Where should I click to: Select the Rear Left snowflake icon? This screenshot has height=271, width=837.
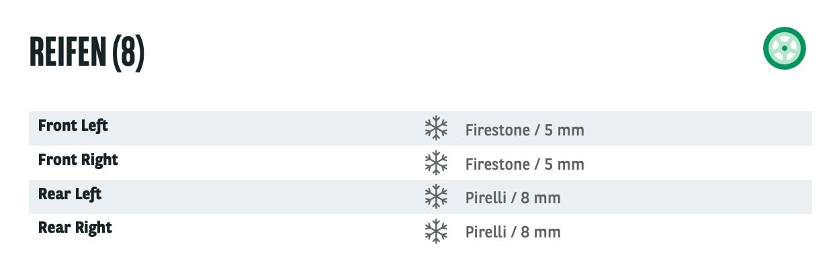[x=436, y=197]
